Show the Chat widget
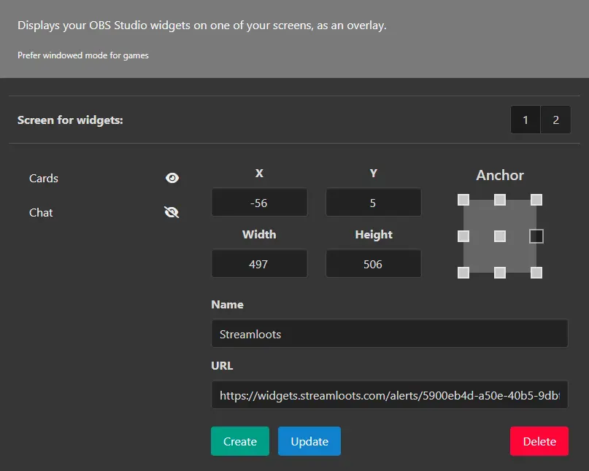 tap(172, 212)
